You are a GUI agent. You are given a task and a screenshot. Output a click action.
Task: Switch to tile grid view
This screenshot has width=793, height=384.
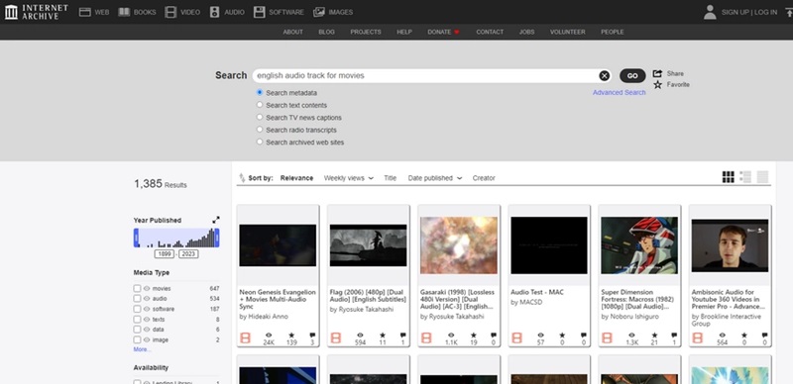click(x=729, y=177)
